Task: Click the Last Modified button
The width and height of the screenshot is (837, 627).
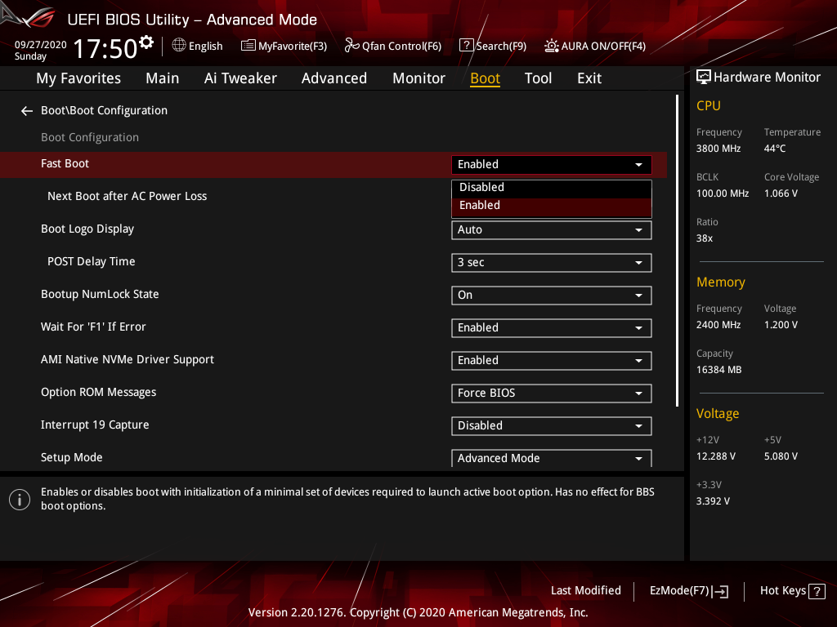Action: pos(585,591)
